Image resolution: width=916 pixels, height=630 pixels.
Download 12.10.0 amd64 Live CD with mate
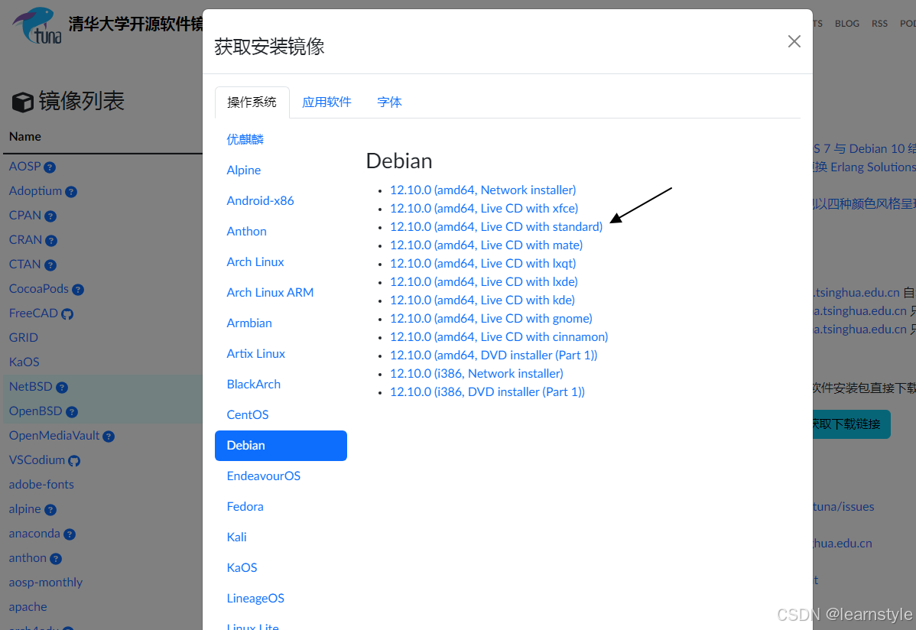(486, 245)
